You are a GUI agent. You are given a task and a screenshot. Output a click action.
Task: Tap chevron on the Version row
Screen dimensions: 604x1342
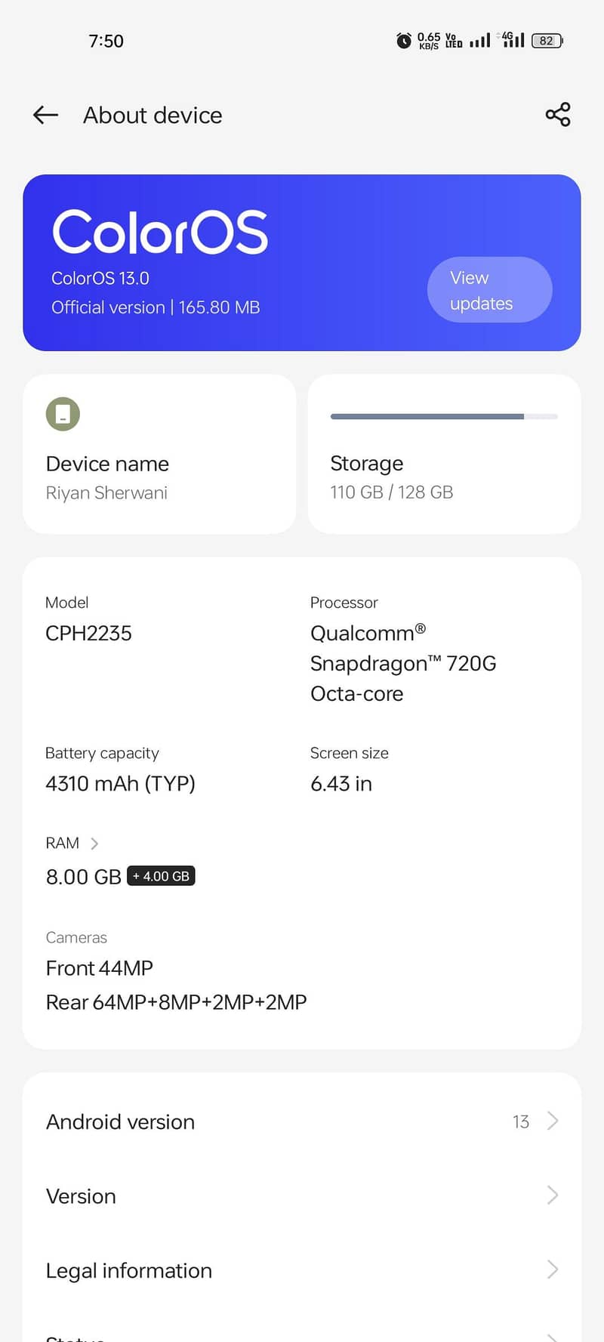point(553,1195)
